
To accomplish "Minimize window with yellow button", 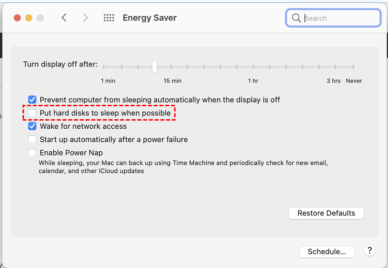I will pyautogui.click(x=29, y=18).
